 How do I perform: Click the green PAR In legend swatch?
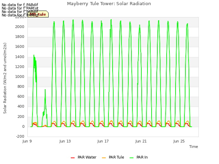click(x=131, y=158)
